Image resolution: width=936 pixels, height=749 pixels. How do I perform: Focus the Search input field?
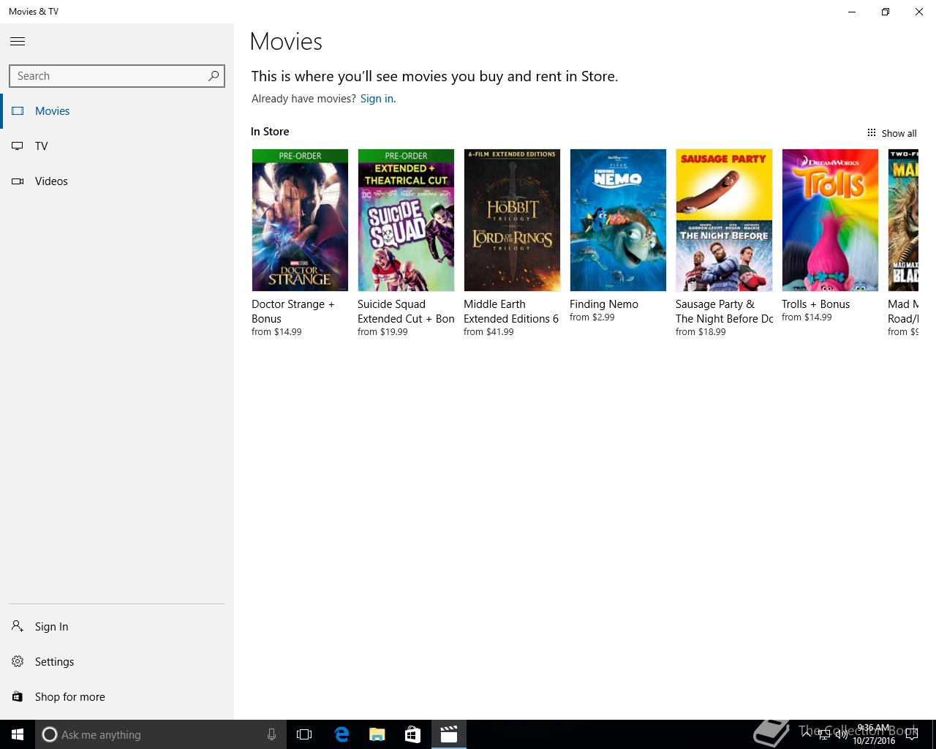coord(117,76)
